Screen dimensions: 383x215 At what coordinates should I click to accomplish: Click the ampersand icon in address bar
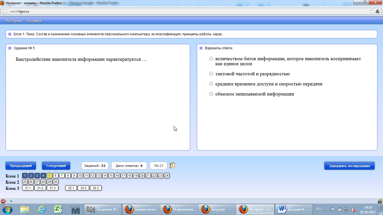pos(378,11)
